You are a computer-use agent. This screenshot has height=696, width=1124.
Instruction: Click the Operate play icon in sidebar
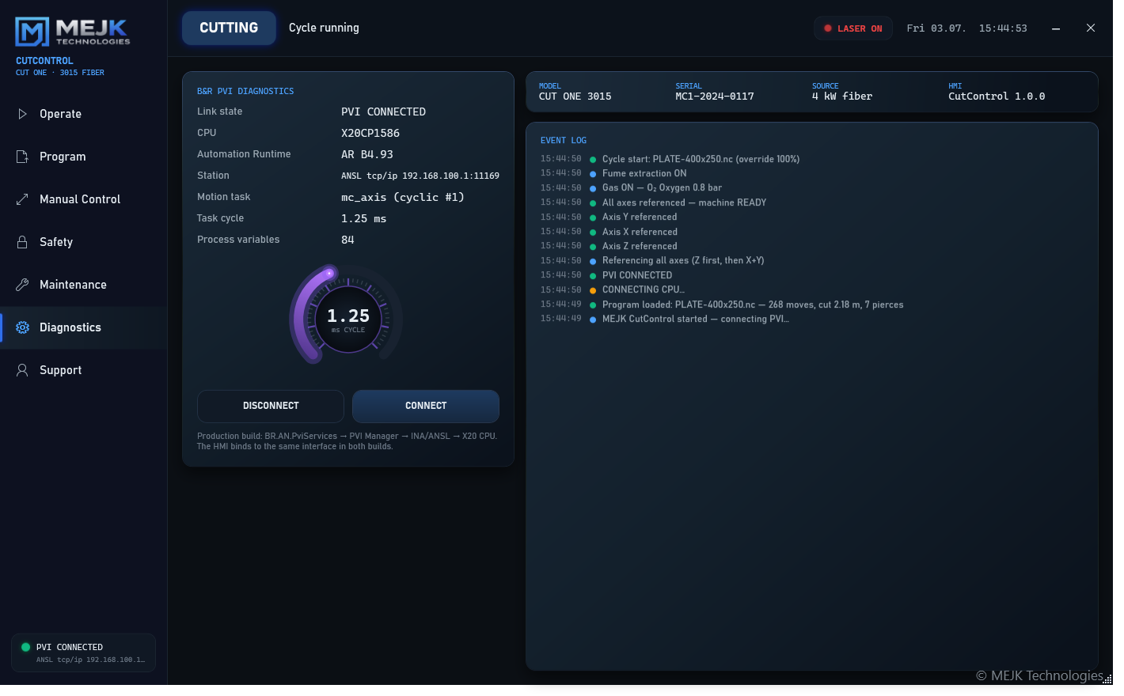click(22, 114)
